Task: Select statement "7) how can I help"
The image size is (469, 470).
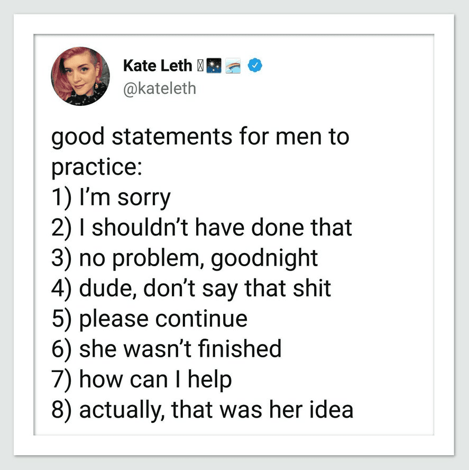Action: [x=142, y=379]
